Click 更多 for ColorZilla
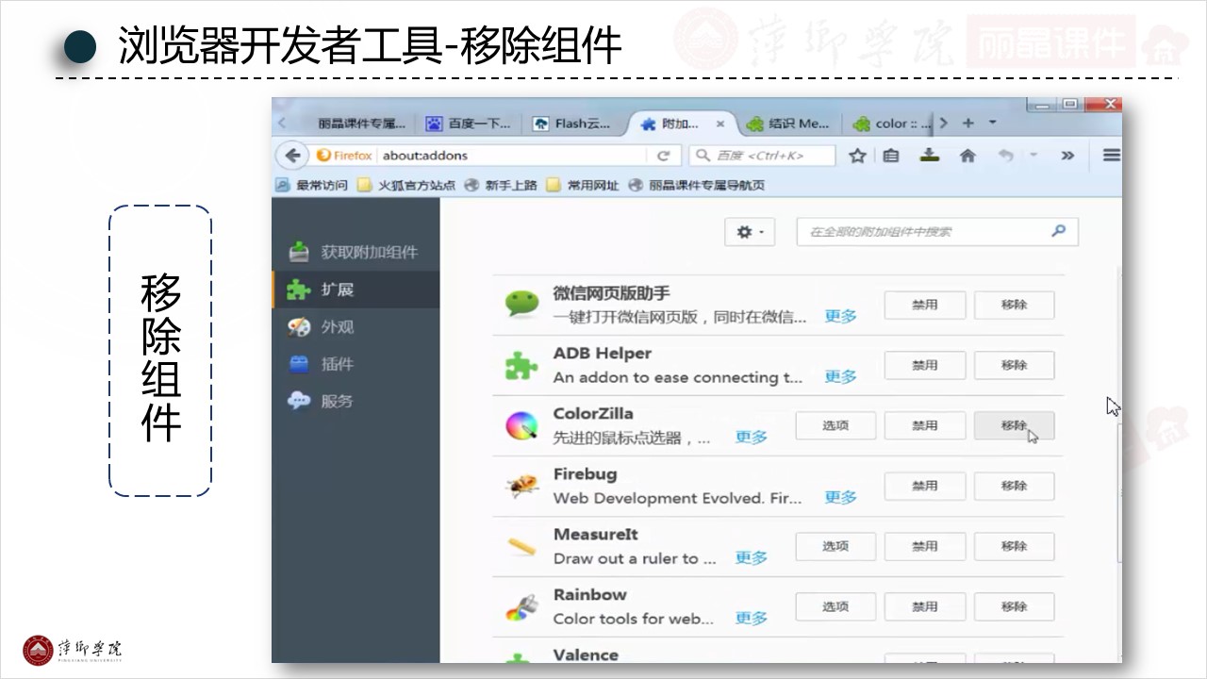 coord(752,438)
